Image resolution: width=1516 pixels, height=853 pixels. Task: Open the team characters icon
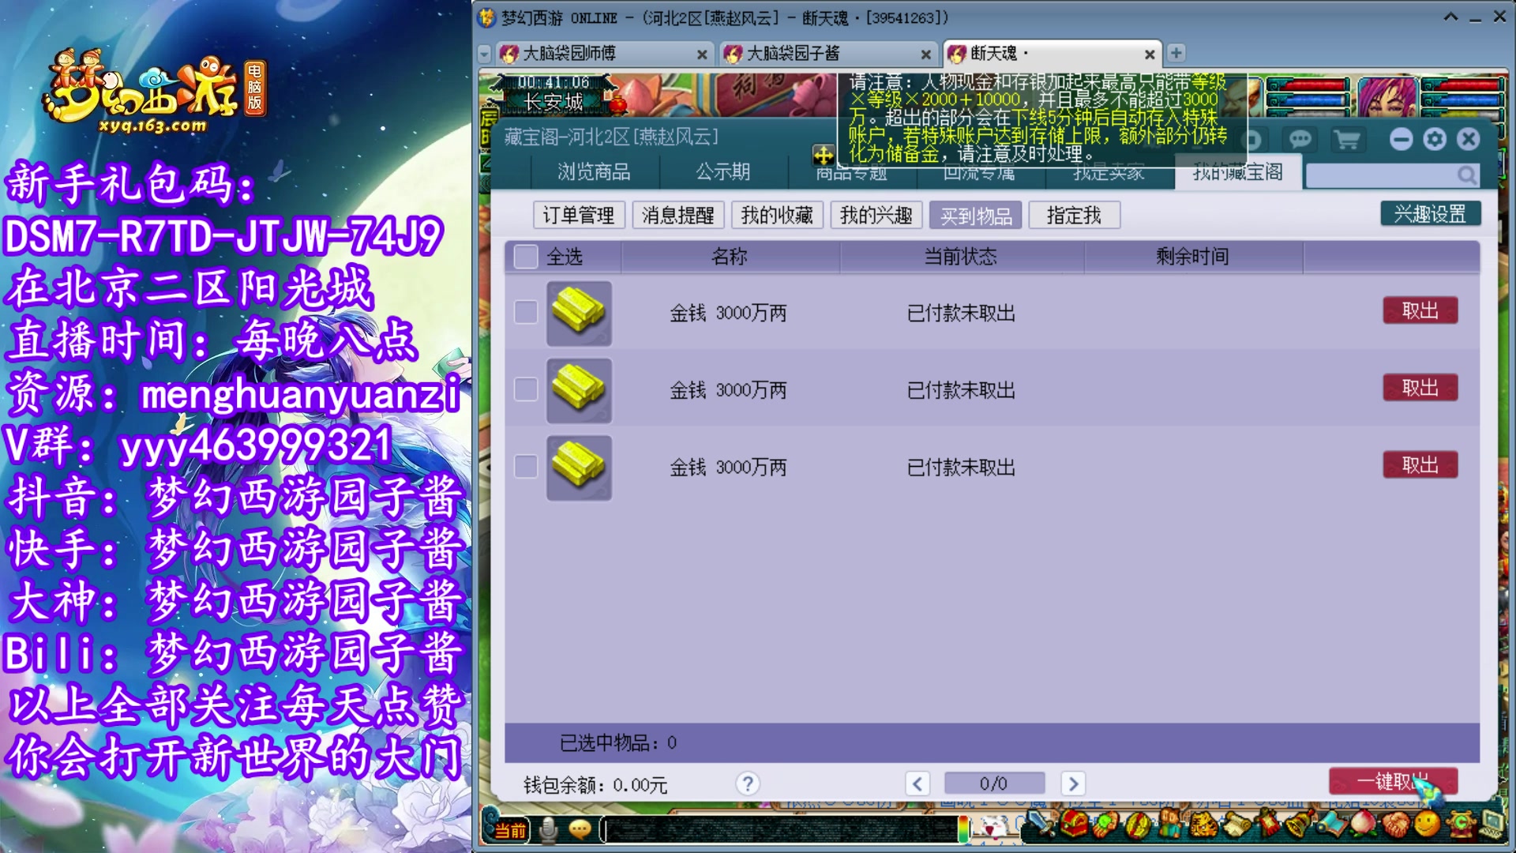1169,823
